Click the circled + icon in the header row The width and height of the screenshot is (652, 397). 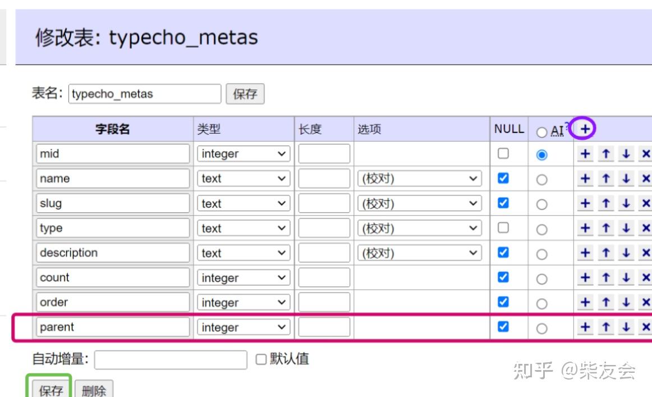pyautogui.click(x=585, y=129)
